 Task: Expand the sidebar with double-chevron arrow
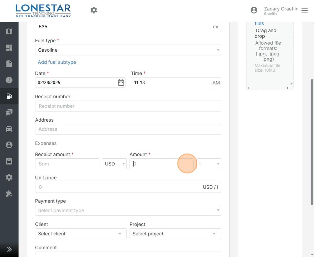(x=9, y=249)
